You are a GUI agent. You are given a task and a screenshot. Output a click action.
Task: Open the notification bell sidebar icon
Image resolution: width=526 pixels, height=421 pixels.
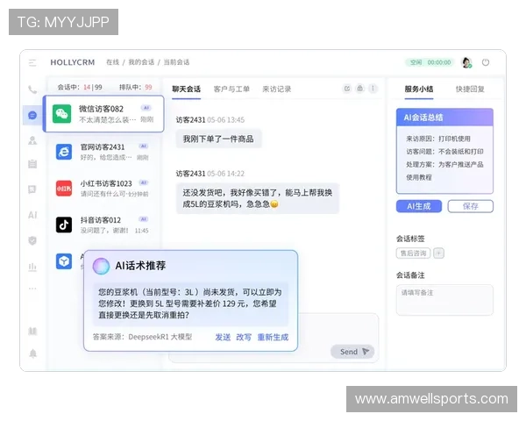pyautogui.click(x=33, y=353)
